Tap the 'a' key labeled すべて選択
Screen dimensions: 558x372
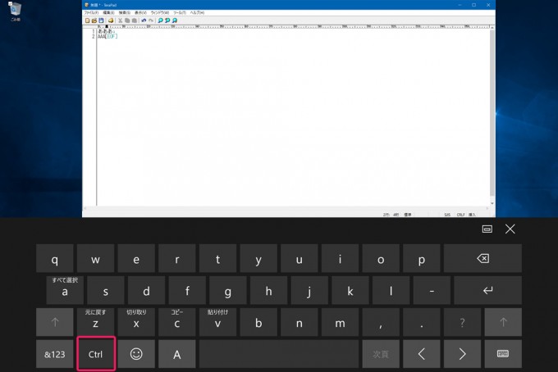point(65,290)
